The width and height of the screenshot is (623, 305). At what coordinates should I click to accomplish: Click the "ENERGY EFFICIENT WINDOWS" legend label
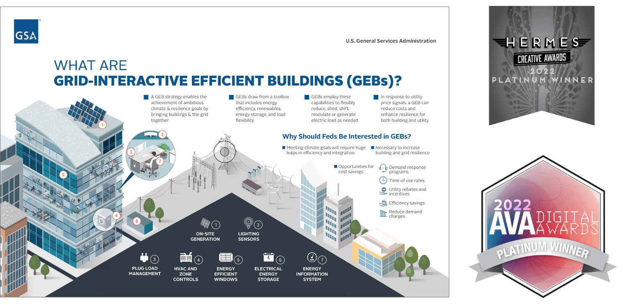click(x=226, y=274)
